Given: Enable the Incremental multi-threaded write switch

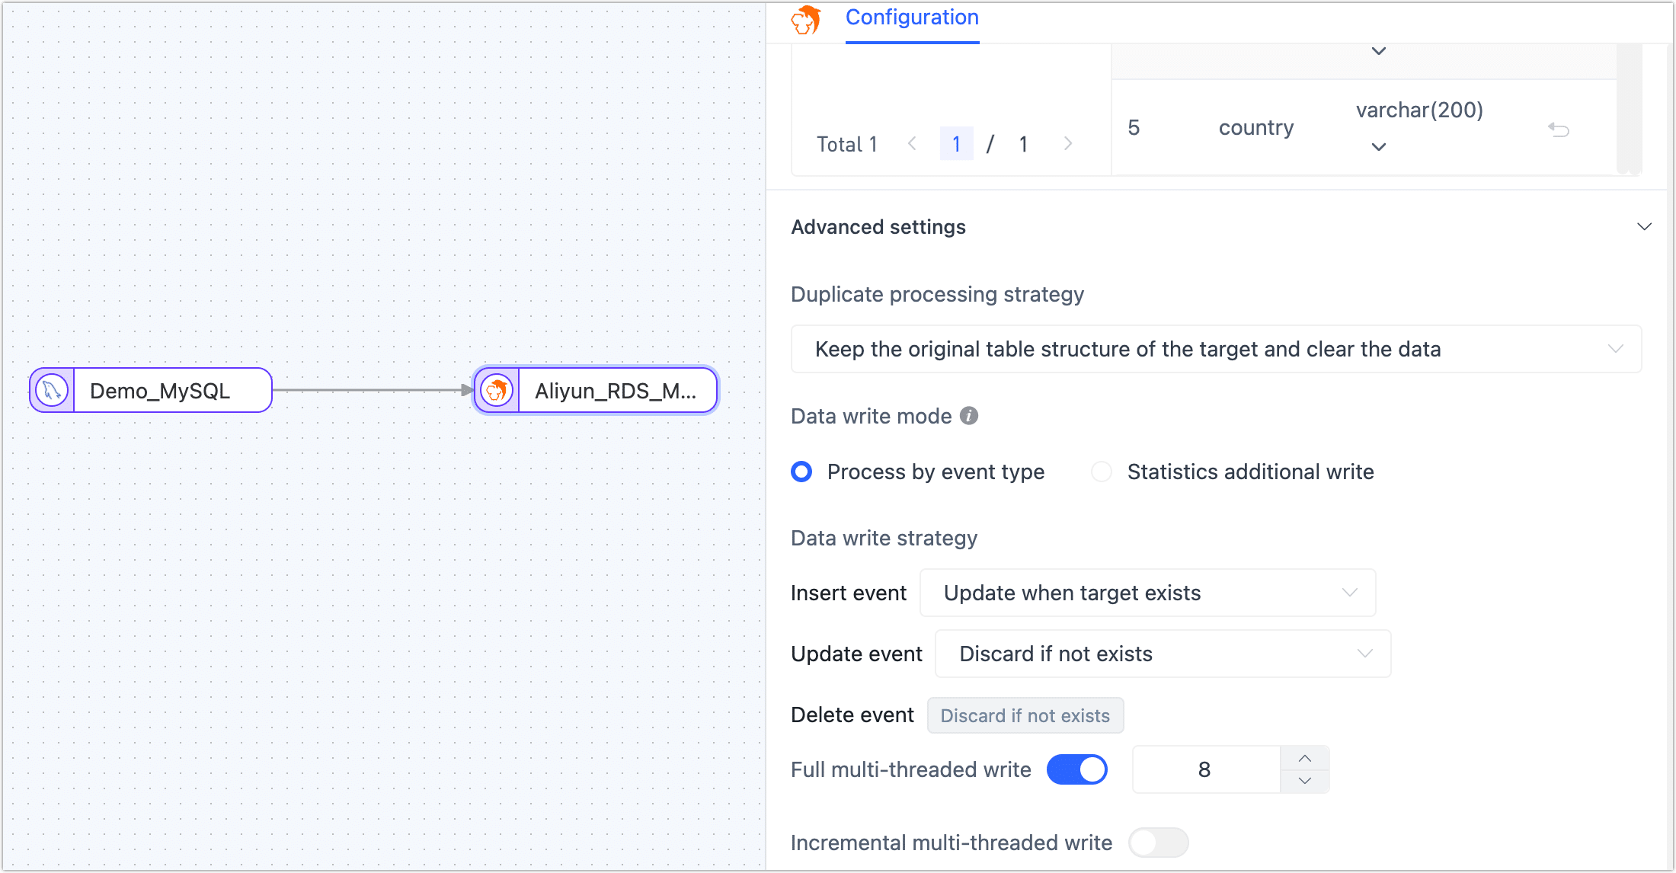Looking at the screenshot, I should 1158,843.
